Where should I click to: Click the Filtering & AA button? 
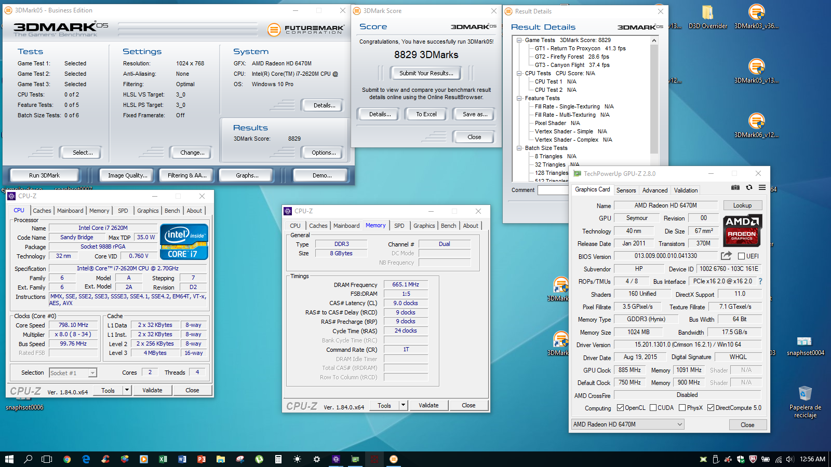tap(187, 175)
